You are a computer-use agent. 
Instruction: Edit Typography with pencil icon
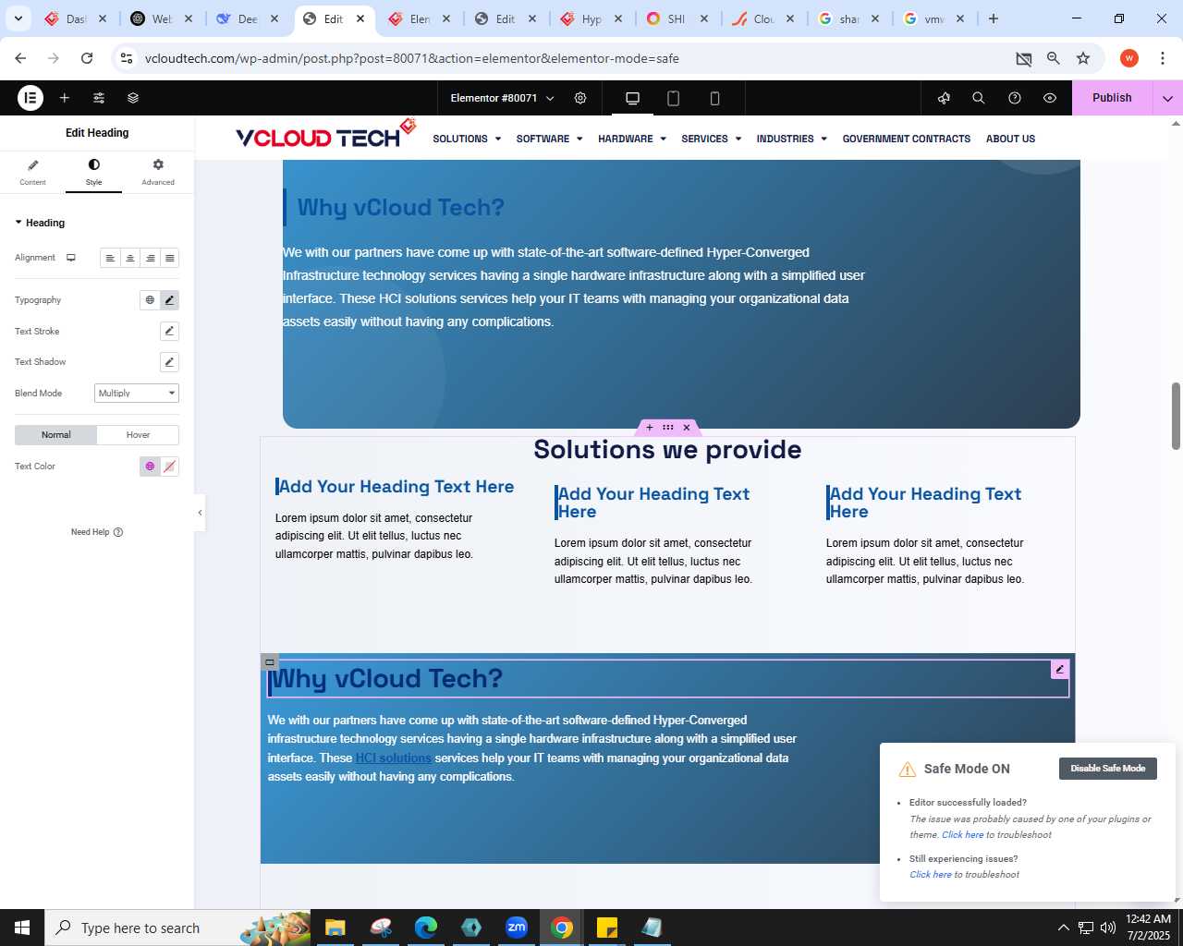pos(169,300)
